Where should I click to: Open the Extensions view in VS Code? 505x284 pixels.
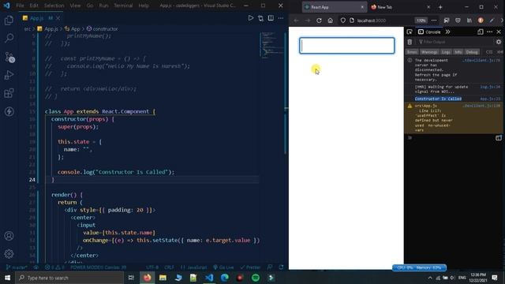(9, 93)
